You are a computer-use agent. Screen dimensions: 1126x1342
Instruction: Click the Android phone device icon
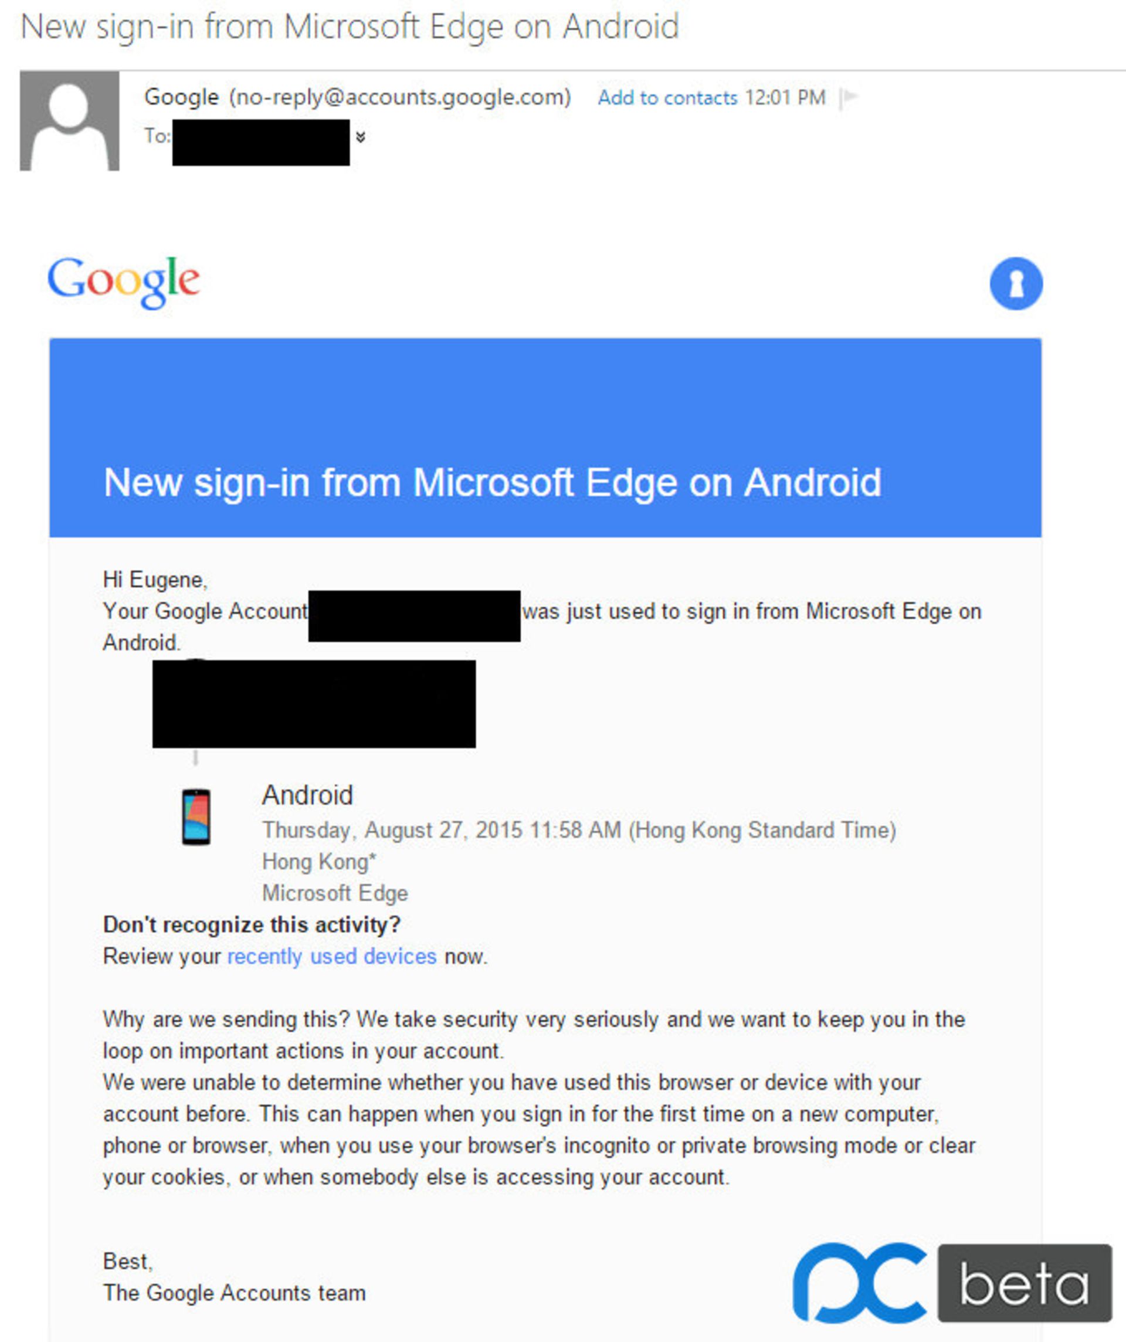tap(196, 816)
